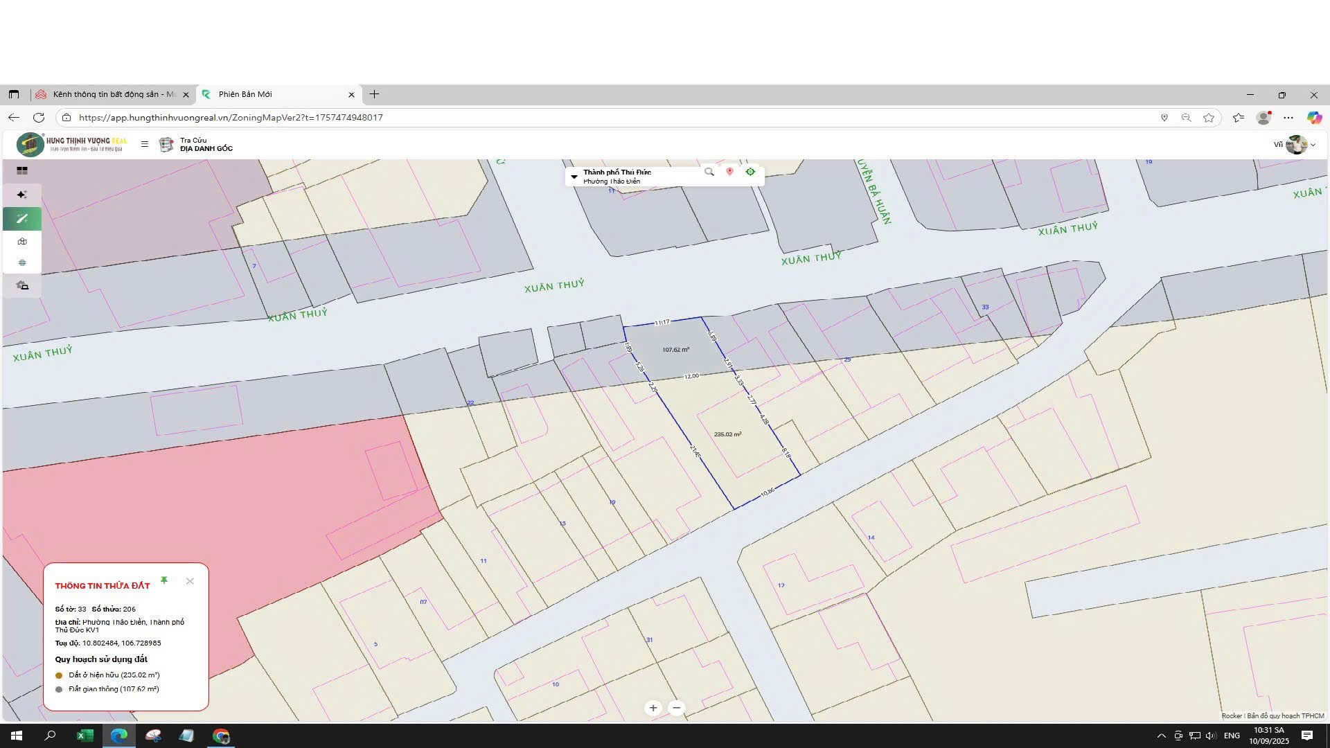Close the Thông tin thửa đất info panel
This screenshot has width=1330, height=748.
(x=190, y=581)
